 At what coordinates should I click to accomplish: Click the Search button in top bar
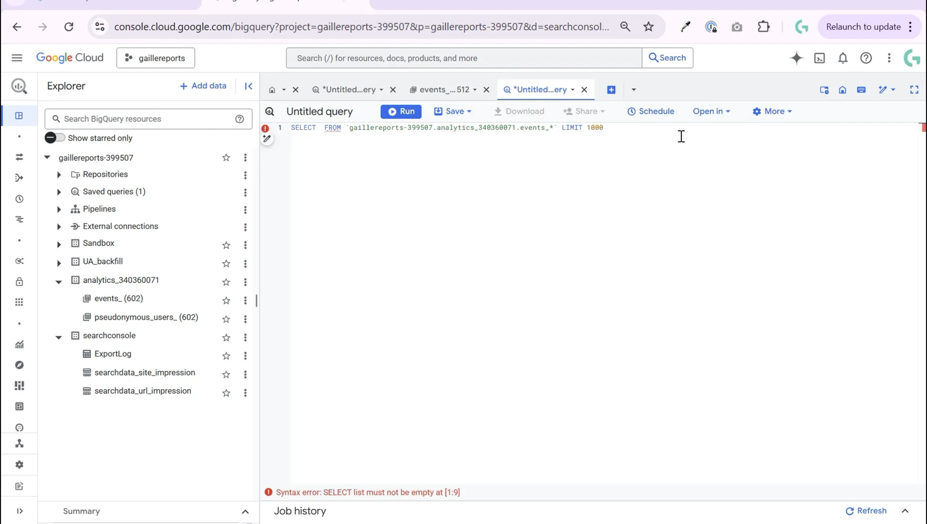point(668,58)
